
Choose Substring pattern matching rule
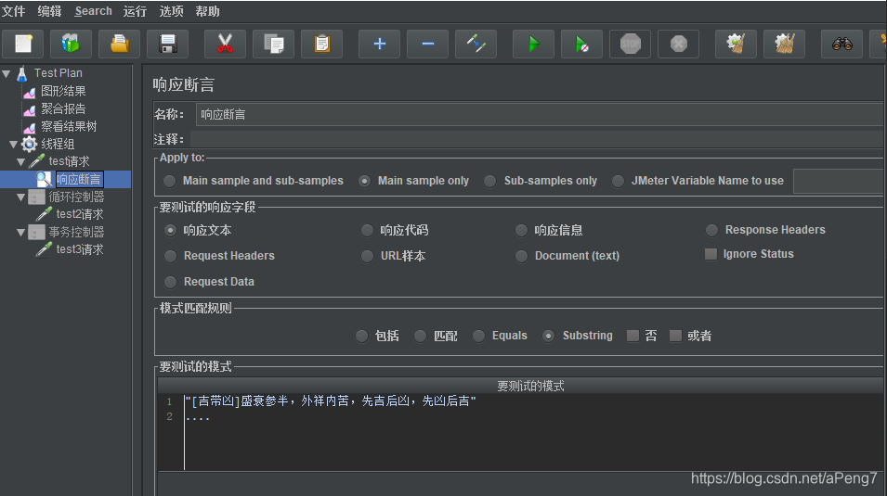click(548, 337)
